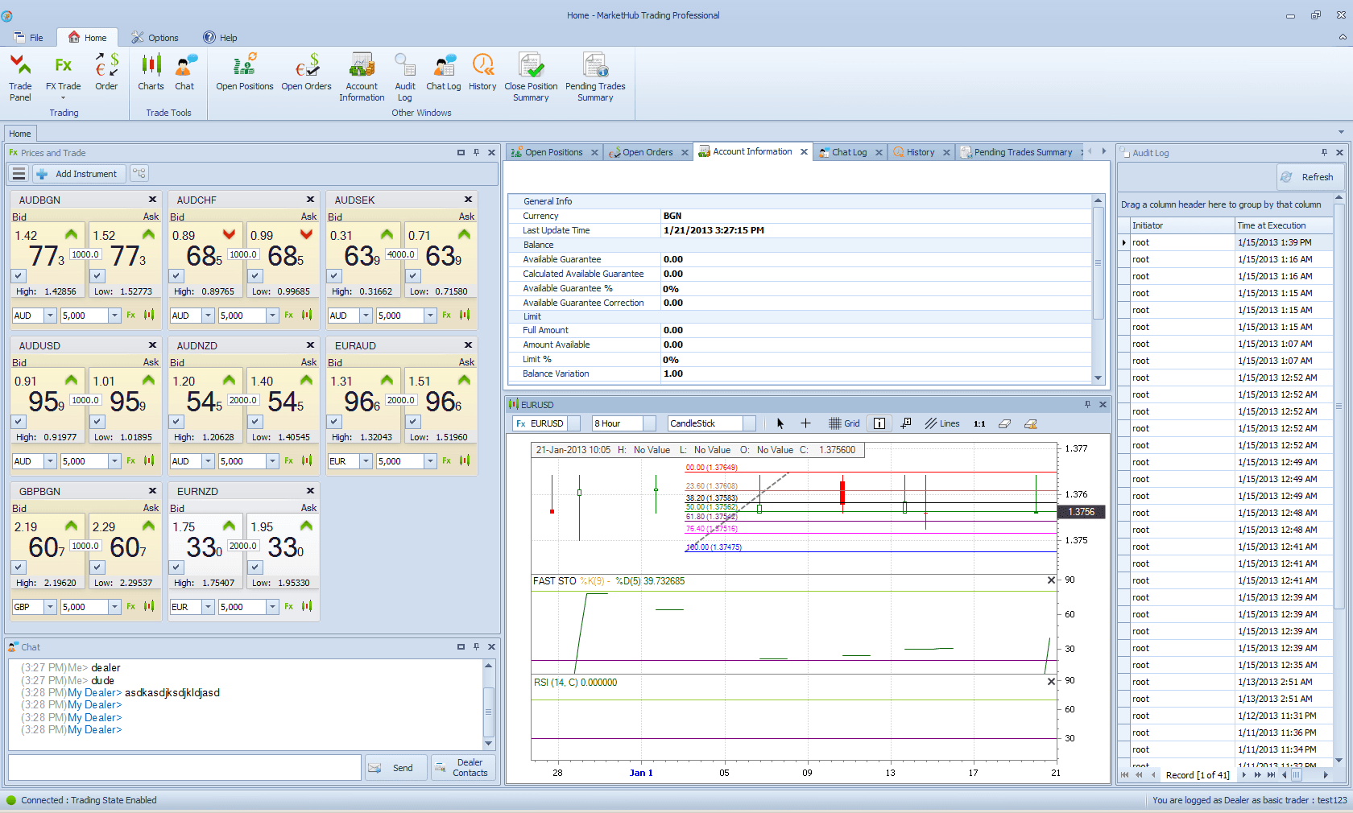This screenshot has height=813, width=1353.
Task: Toggle the chart info box icon
Action: pos(879,423)
